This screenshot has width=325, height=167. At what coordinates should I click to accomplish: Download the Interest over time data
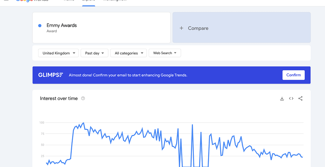(x=282, y=99)
